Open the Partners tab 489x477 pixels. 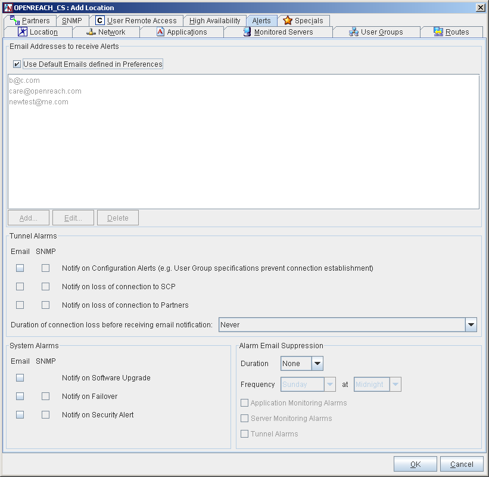pos(30,21)
